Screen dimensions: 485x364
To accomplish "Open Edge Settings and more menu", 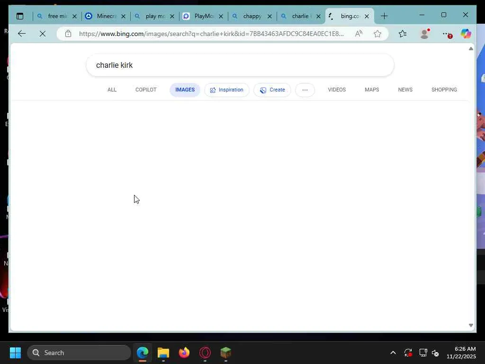I will pyautogui.click(x=447, y=34).
